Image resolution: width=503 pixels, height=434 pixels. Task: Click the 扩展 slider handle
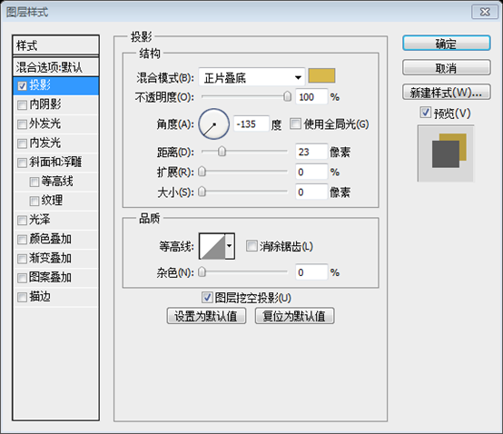pyautogui.click(x=202, y=172)
